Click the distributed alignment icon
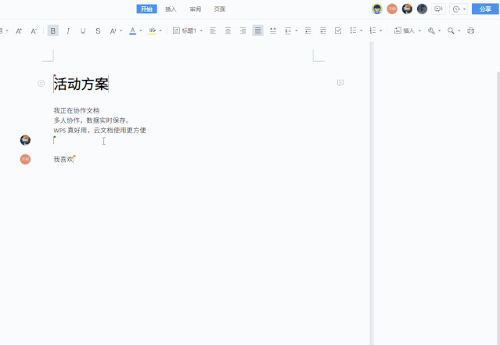The width and height of the screenshot is (500, 345). point(272,31)
